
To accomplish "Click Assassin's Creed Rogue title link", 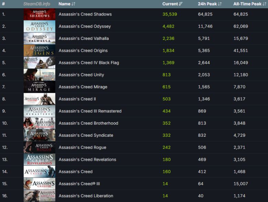I will click(x=82, y=147).
